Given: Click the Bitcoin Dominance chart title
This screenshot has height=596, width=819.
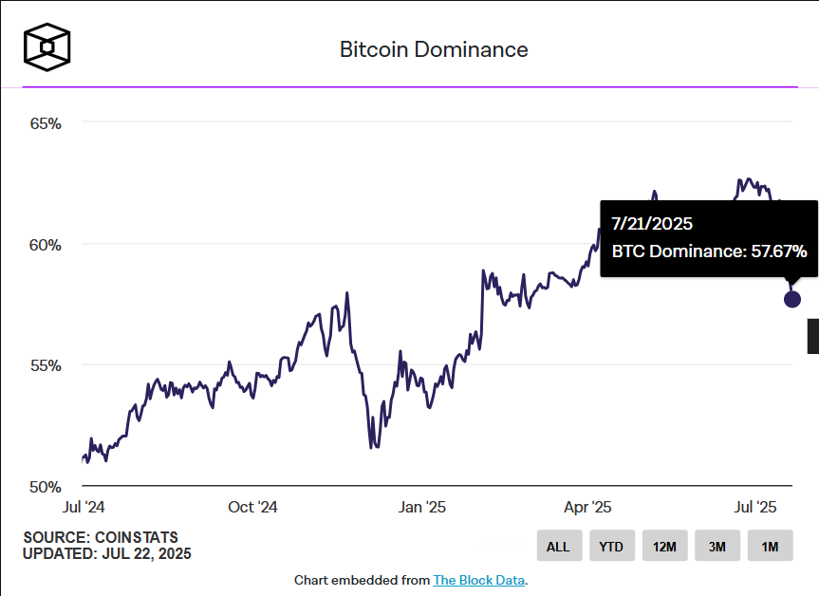Looking at the screenshot, I should pos(434,49).
